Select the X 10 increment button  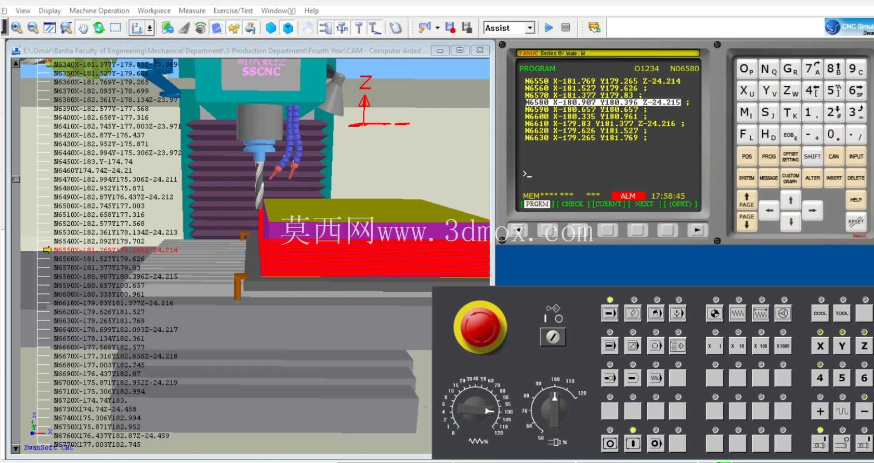point(738,346)
